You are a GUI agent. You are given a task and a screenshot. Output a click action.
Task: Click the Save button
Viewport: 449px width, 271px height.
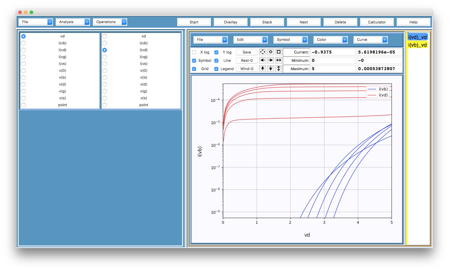coord(247,52)
